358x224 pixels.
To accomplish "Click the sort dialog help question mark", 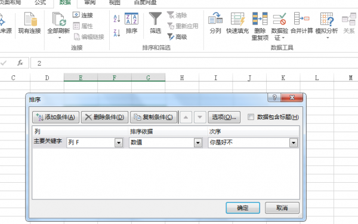I will click(274, 97).
